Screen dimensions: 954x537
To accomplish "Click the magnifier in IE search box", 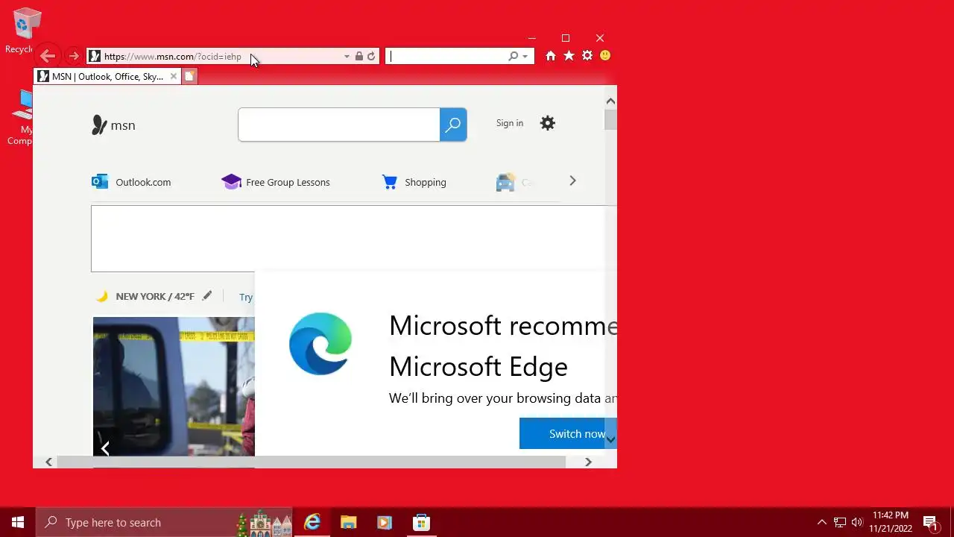I will (x=513, y=56).
